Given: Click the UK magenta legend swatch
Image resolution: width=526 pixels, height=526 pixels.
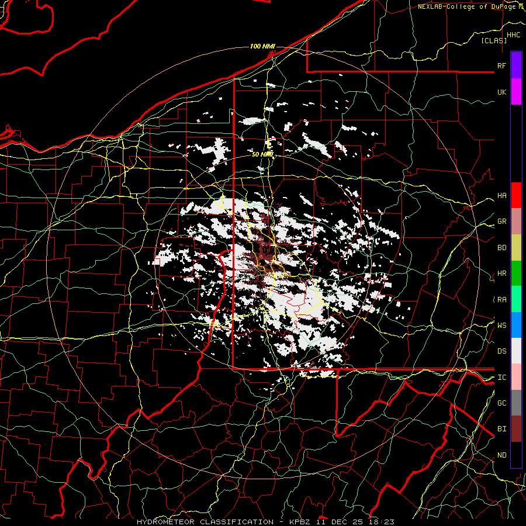Looking at the screenshot, I should click(516, 92).
